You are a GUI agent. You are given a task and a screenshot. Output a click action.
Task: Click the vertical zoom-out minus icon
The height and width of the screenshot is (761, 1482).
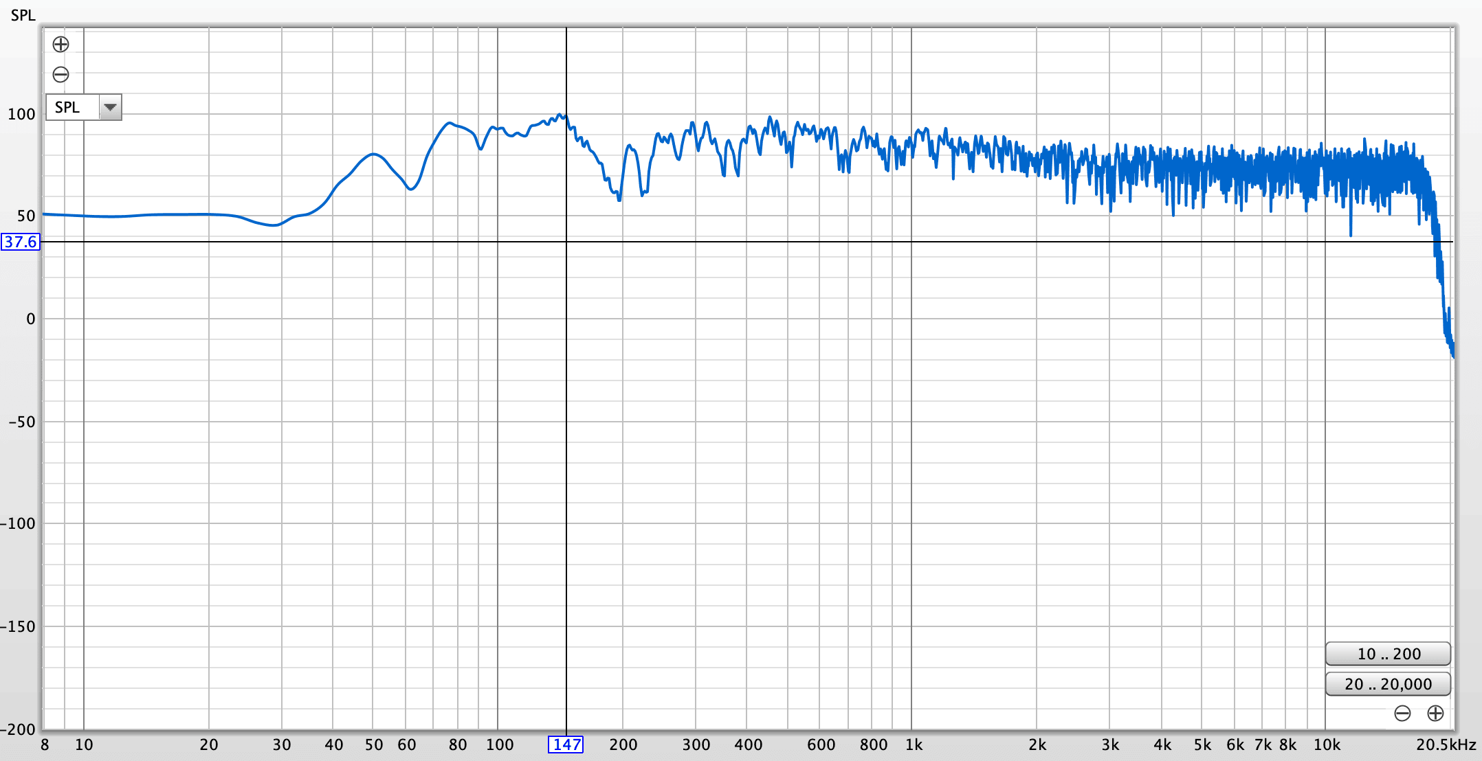pyautogui.click(x=60, y=74)
